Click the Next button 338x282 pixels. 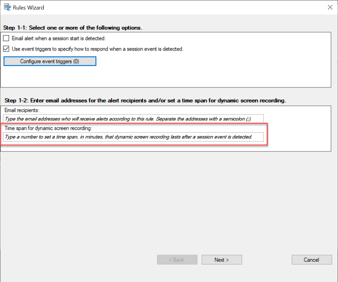pyautogui.click(x=222, y=260)
